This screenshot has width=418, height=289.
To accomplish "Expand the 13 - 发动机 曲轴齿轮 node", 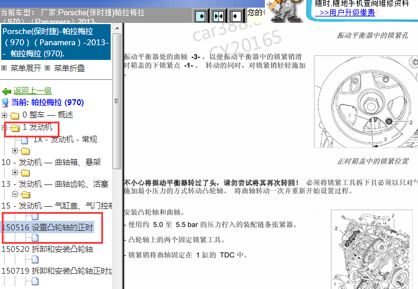I will (x=15, y=173).
